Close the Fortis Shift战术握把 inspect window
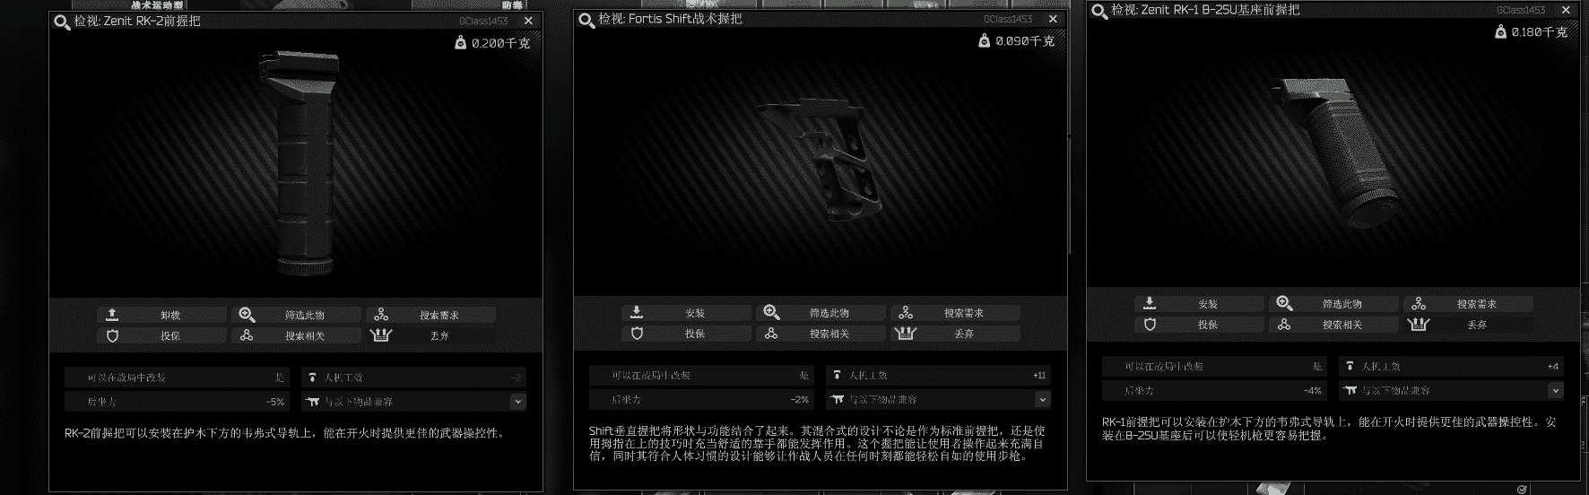Image resolution: width=1589 pixels, height=495 pixels. (1053, 19)
